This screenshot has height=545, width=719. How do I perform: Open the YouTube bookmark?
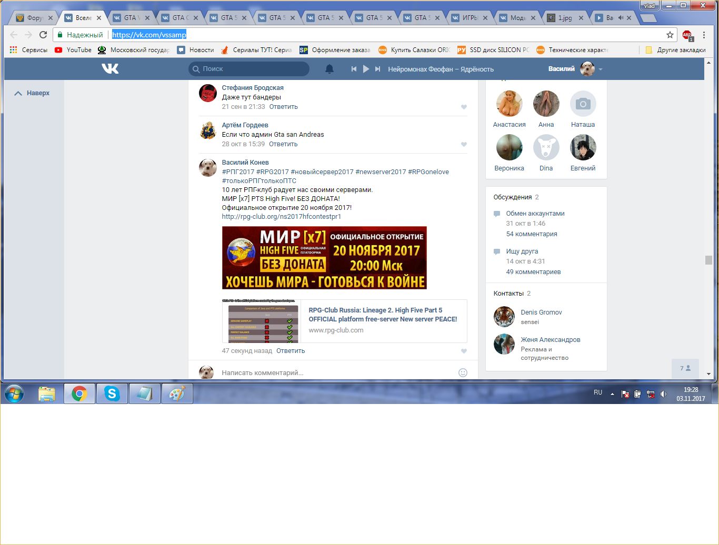pyautogui.click(x=73, y=50)
